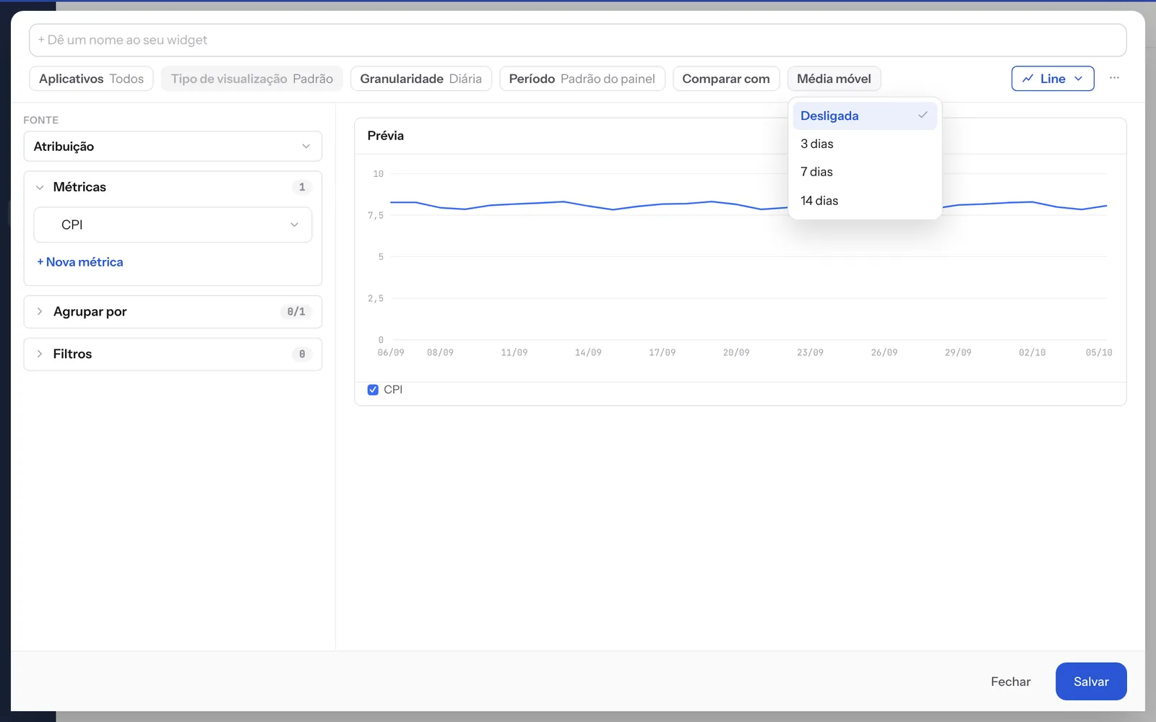This screenshot has width=1156, height=722.
Task: Add a new metric with Nova métrica
Action: (80, 262)
